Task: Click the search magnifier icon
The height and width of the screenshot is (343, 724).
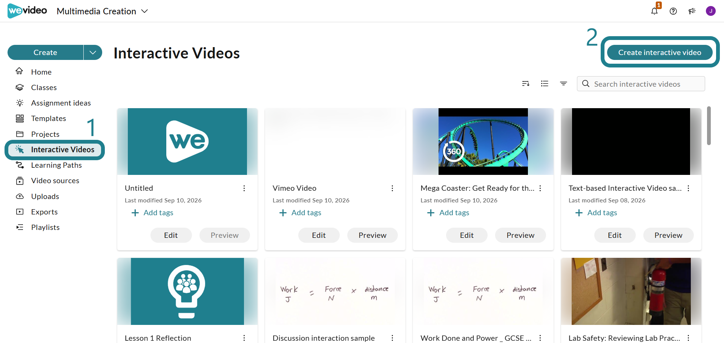Action: pyautogui.click(x=586, y=84)
